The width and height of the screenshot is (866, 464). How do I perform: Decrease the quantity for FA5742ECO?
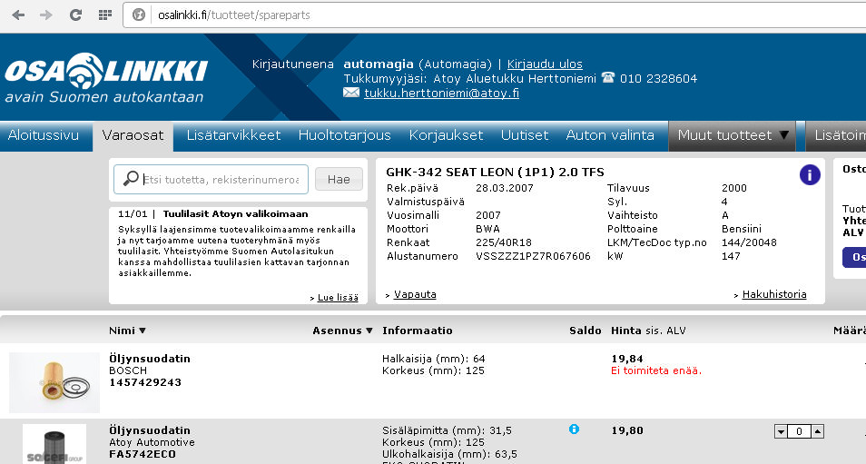click(781, 431)
